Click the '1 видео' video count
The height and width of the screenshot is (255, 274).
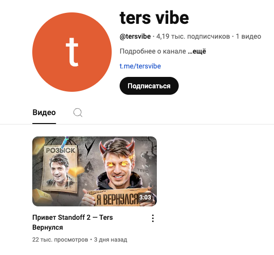(x=248, y=36)
